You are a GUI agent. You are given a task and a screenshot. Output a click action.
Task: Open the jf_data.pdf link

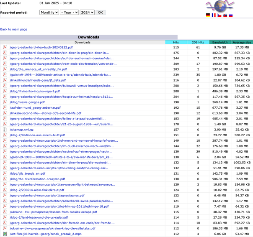[38, 80]
